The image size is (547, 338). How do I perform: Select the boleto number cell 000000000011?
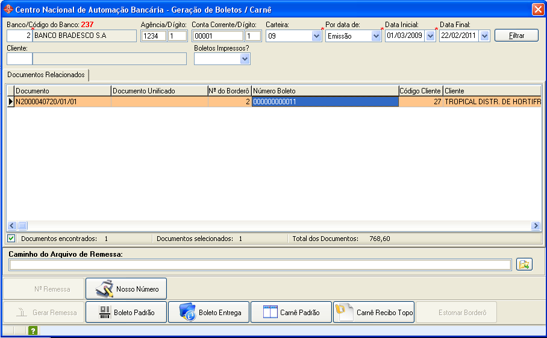325,102
